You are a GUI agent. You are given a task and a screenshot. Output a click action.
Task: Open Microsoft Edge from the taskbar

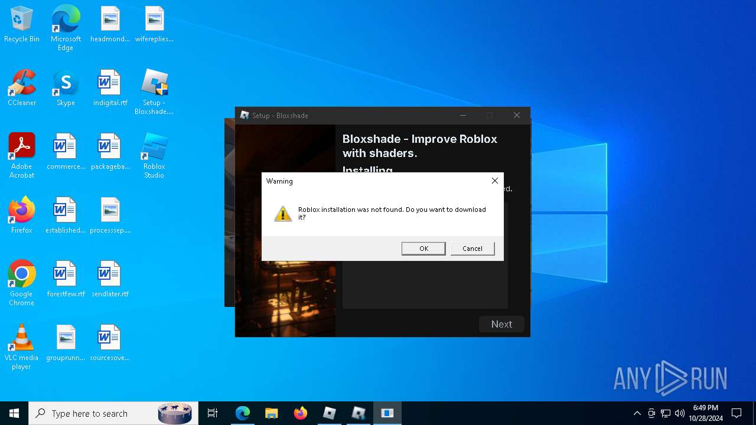[x=242, y=413]
